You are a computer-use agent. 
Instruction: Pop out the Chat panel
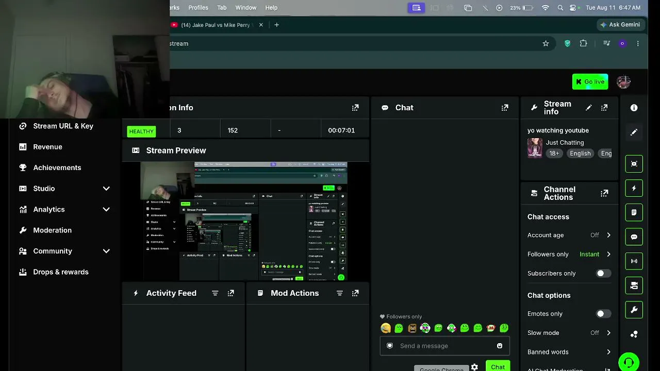point(505,108)
